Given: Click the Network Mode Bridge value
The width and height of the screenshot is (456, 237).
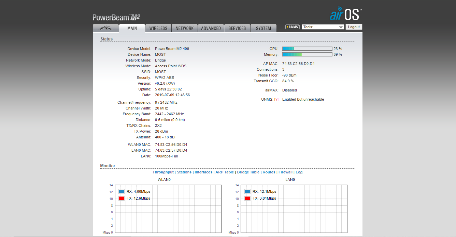Looking at the screenshot, I should (160, 60).
